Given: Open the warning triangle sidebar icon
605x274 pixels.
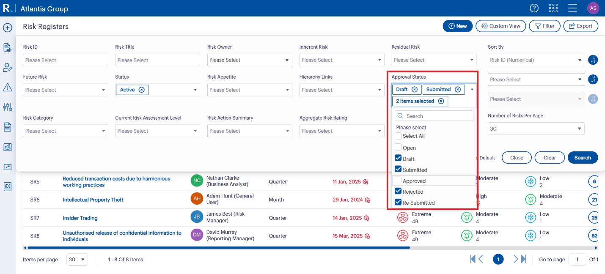Looking at the screenshot, I should [7, 88].
